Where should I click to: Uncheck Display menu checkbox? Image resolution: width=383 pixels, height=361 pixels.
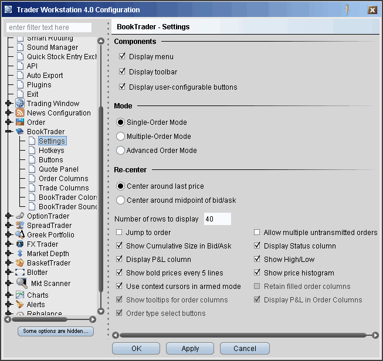[x=122, y=56]
